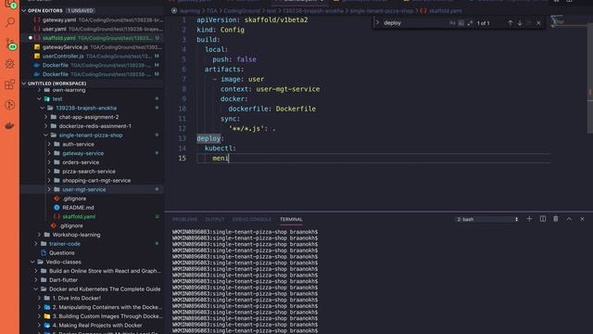593x334 pixels.
Task: Open the '2: bash' terminal selector dropdown
Action: (486, 219)
